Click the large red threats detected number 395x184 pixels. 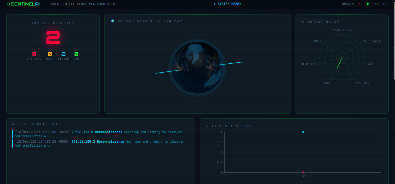point(53,37)
